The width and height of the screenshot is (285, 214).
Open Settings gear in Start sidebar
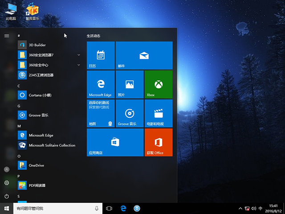6,183
